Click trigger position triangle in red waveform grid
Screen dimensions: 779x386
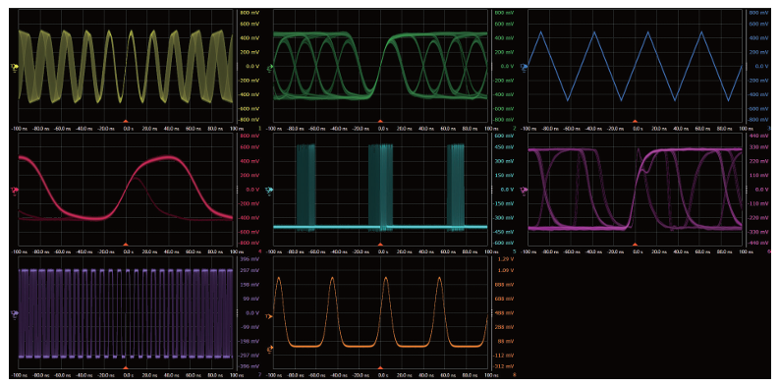pos(125,245)
